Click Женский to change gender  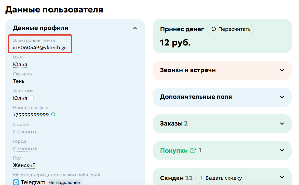[24, 165]
